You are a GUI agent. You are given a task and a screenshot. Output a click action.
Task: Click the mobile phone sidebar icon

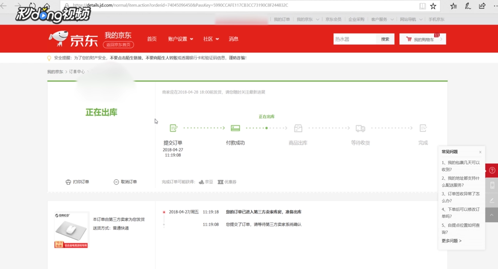point(492,185)
